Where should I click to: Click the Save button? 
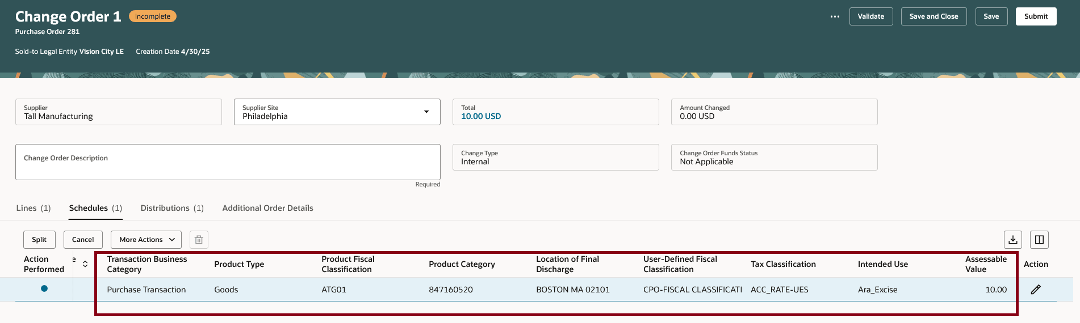(991, 16)
